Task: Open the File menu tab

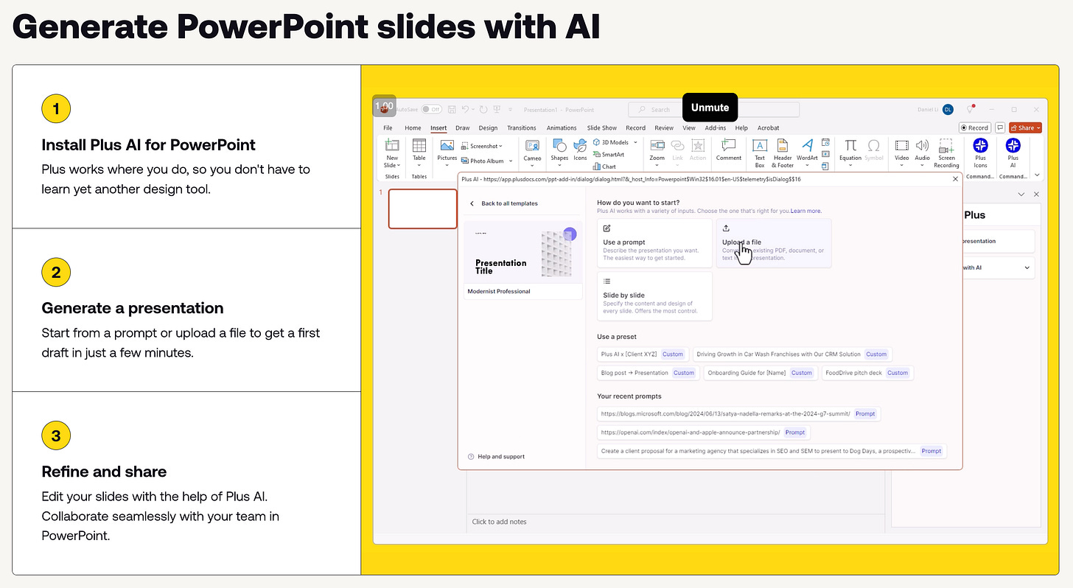Action: pyautogui.click(x=388, y=127)
